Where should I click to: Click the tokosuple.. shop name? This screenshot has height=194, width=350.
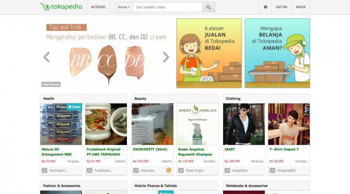[148, 170]
